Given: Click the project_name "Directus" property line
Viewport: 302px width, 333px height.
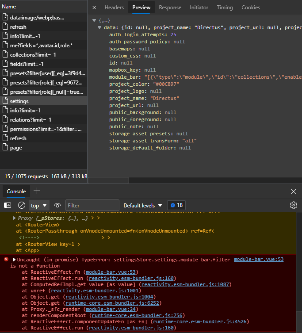Looking at the screenshot, I should click(x=144, y=98).
